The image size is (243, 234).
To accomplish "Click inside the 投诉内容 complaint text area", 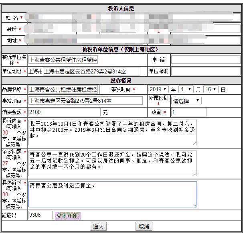I will pyautogui.click(x=112, y=132).
